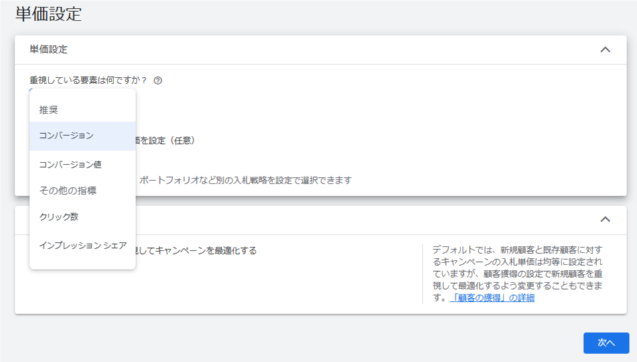The width and height of the screenshot is (637, 362).
Task: Collapse the 単価設定 card with its chevron
Action: (604, 50)
